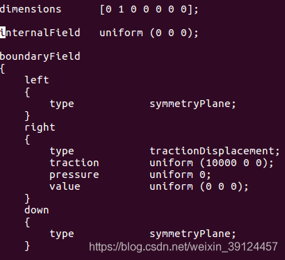
Task: Click the blog.csdn.net watermark URL
Action: (184, 247)
